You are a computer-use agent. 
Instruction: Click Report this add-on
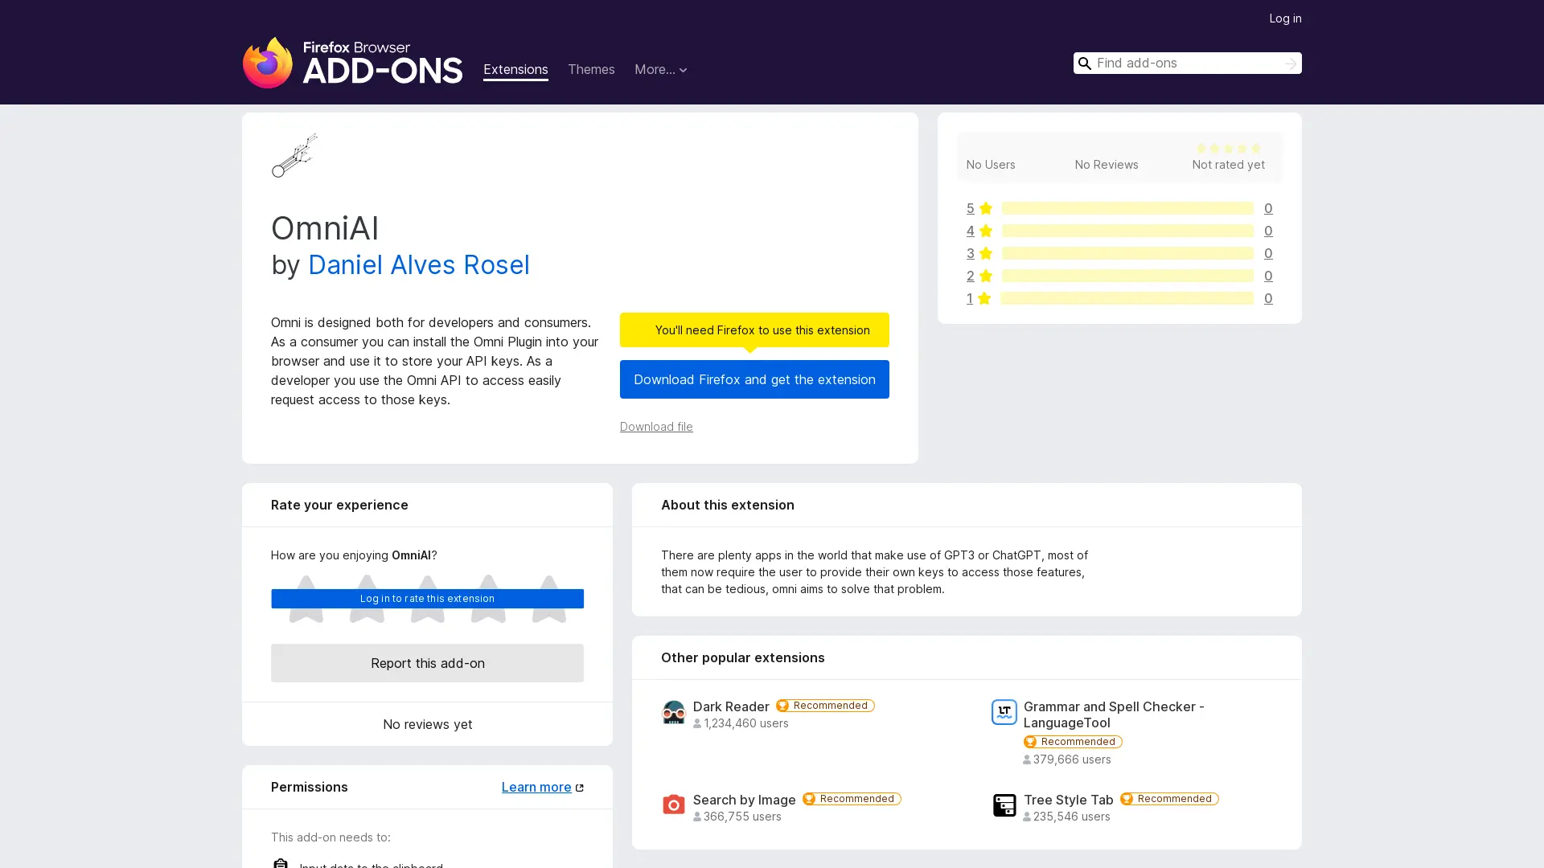click(427, 663)
